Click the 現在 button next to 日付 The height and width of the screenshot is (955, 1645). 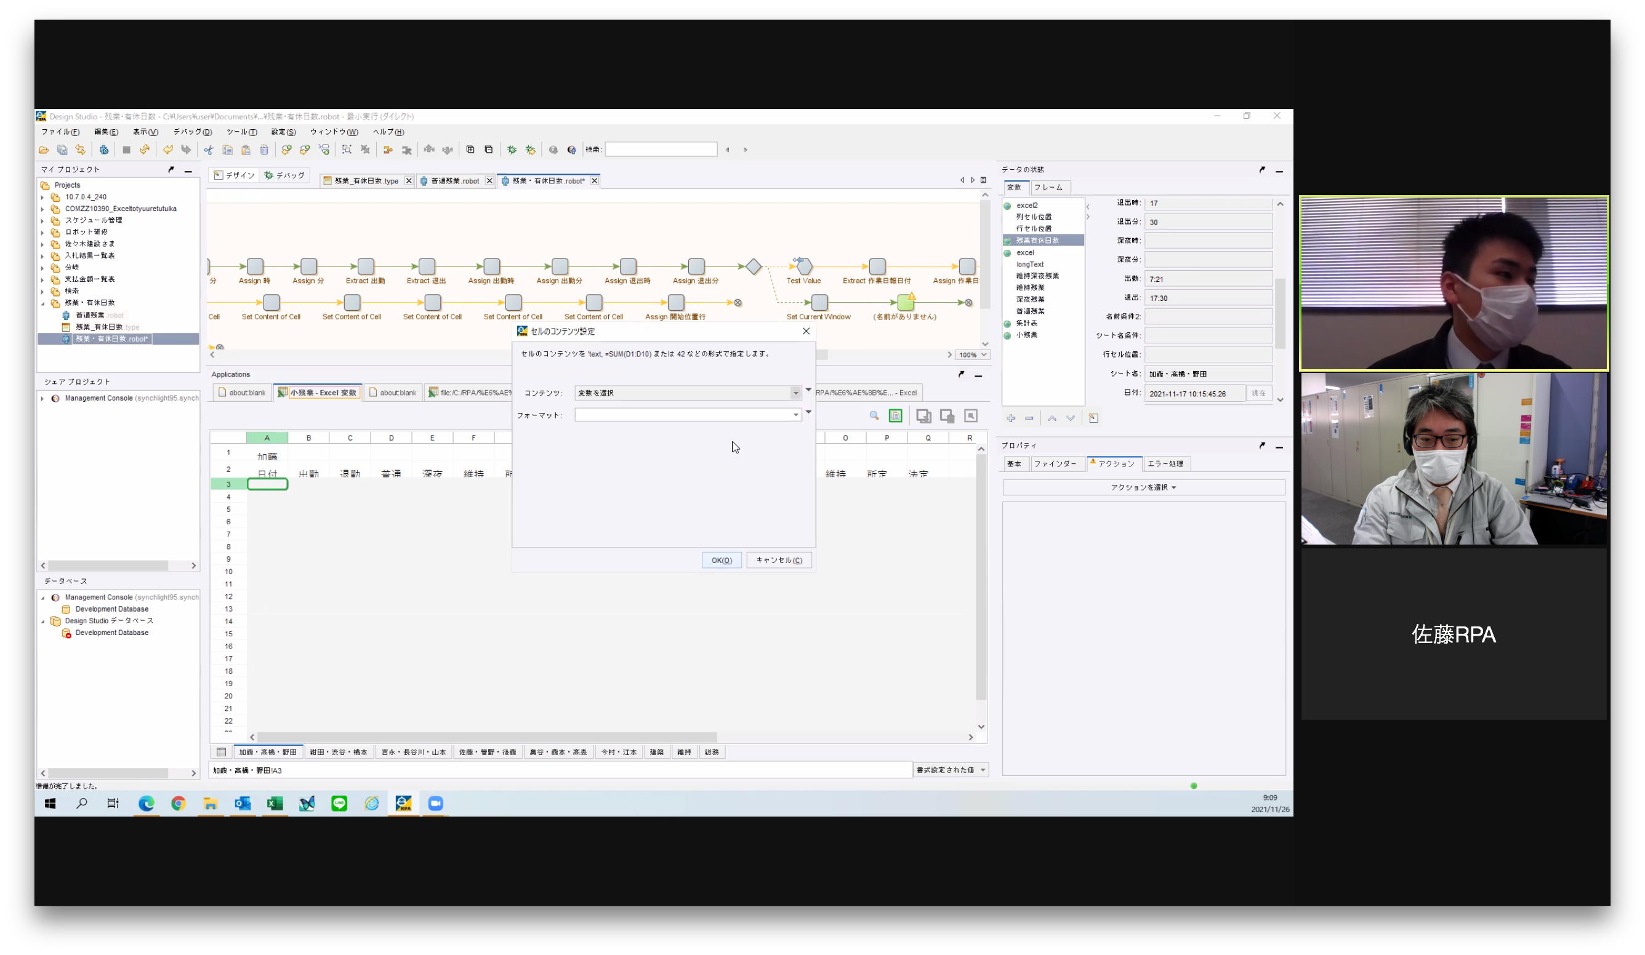click(1258, 393)
